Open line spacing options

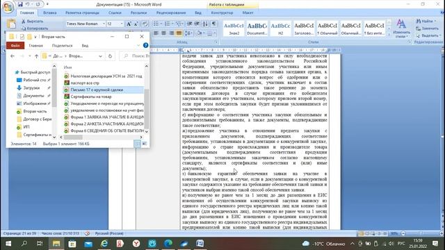[188, 33]
